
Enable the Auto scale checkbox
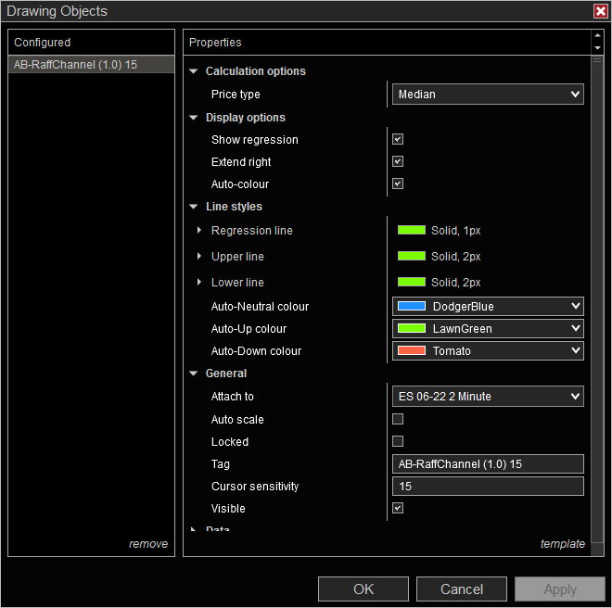point(398,420)
